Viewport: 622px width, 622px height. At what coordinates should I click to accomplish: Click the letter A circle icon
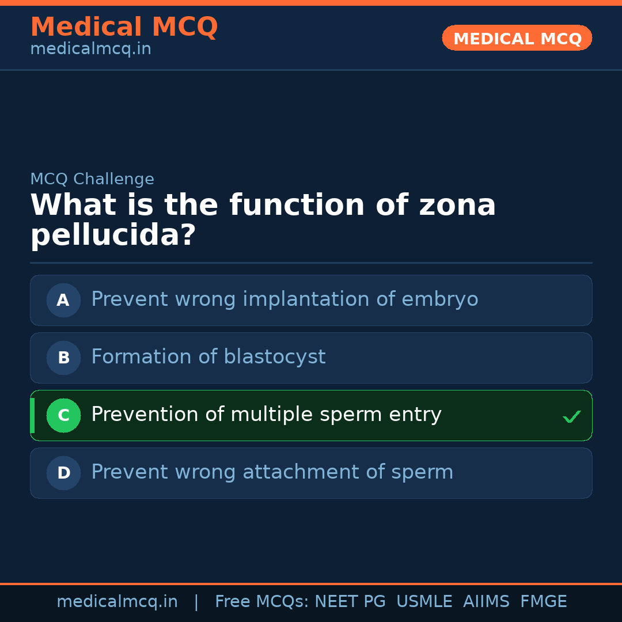pyautogui.click(x=63, y=300)
